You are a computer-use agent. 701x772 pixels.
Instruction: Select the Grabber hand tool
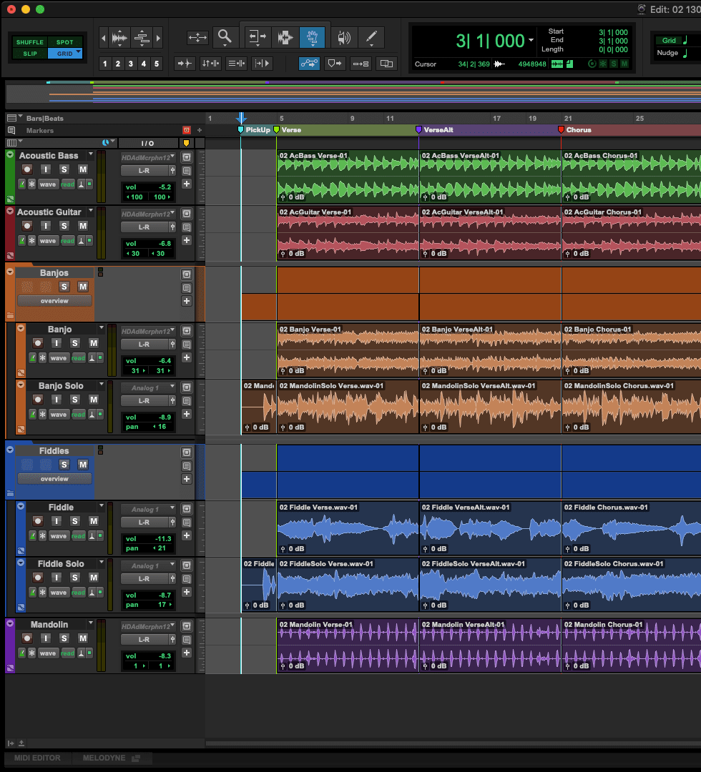pyautogui.click(x=313, y=37)
